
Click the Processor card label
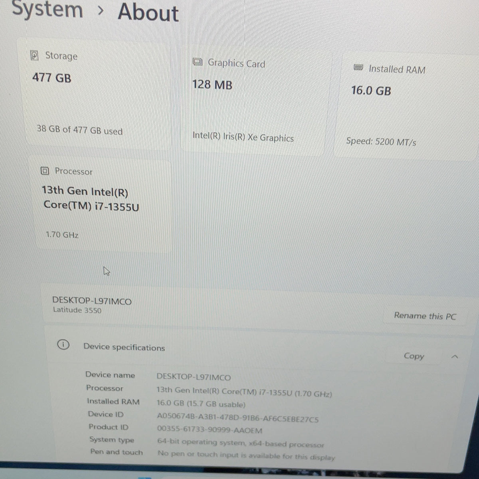click(x=73, y=171)
